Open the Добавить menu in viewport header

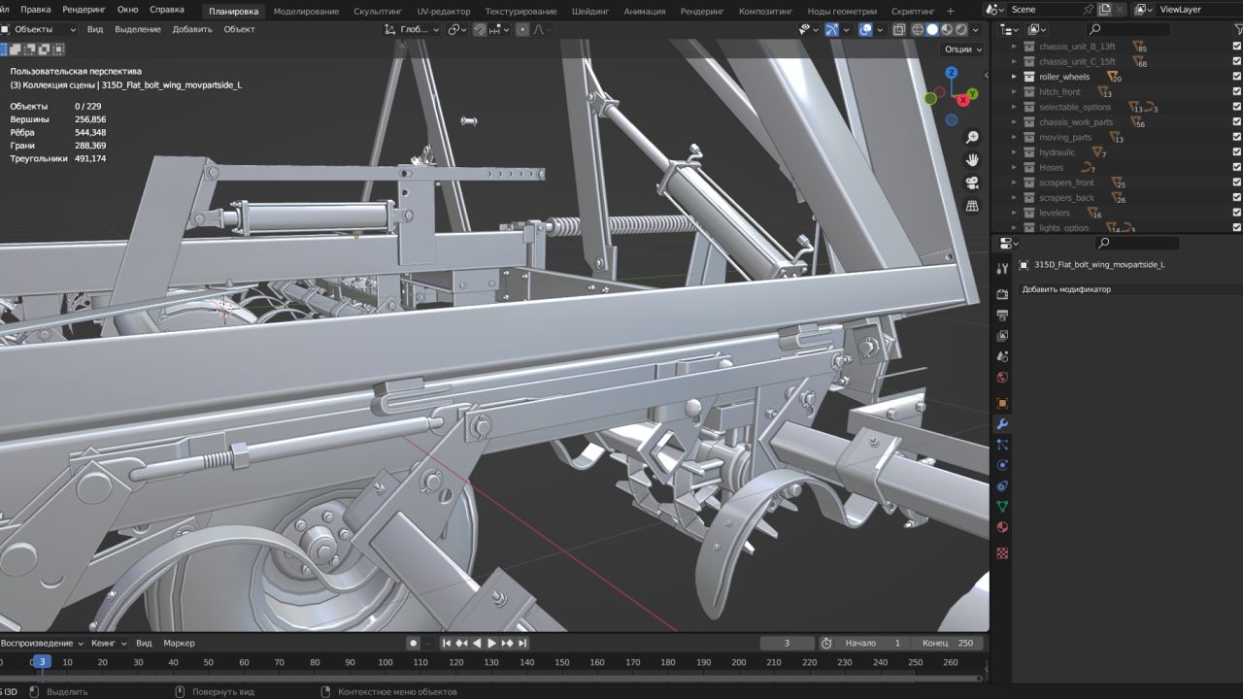(192, 29)
